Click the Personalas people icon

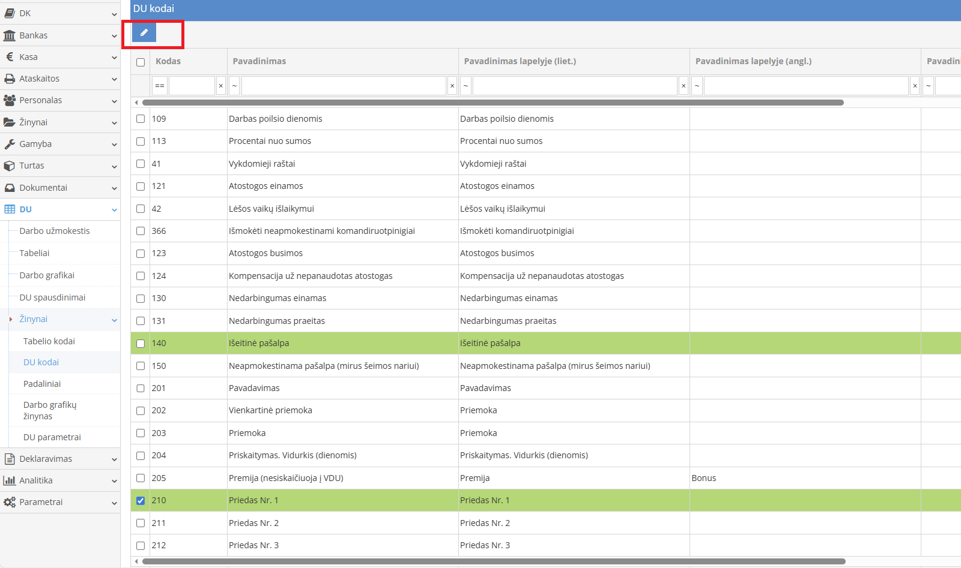(10, 100)
